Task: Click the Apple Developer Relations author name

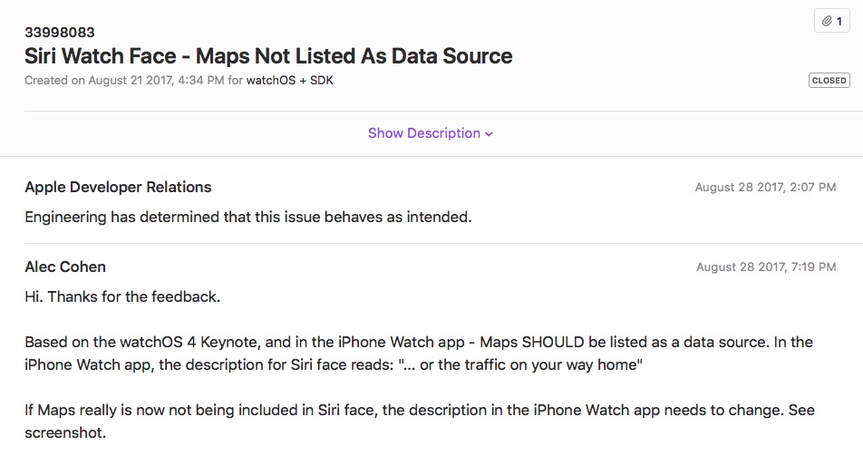Action: pyautogui.click(x=118, y=188)
